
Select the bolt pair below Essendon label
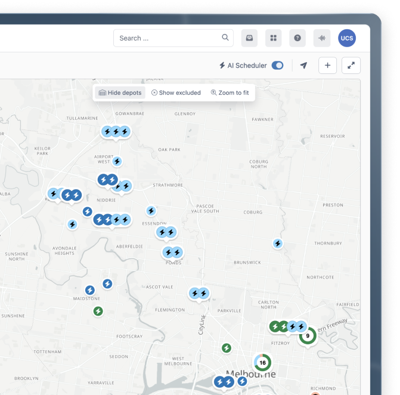point(166,233)
